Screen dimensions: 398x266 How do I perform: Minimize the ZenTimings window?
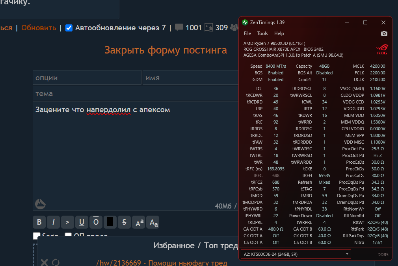[347, 22]
